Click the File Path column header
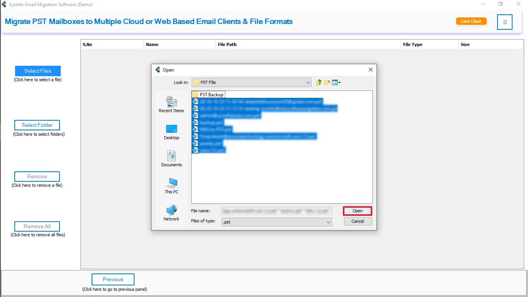The height and width of the screenshot is (297, 528). [x=308, y=44]
